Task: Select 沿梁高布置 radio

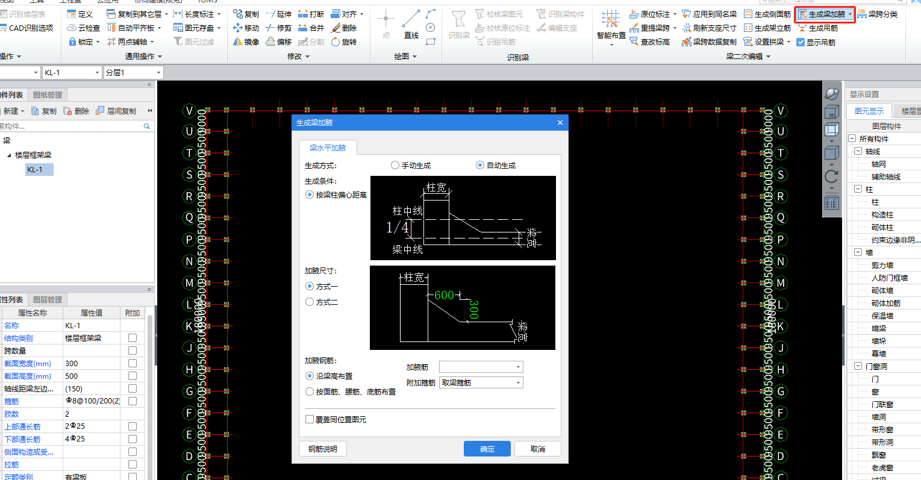Action: pos(310,376)
